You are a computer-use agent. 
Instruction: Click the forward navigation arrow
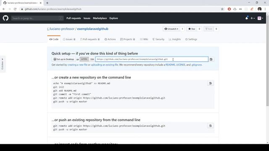(x=9, y=9)
